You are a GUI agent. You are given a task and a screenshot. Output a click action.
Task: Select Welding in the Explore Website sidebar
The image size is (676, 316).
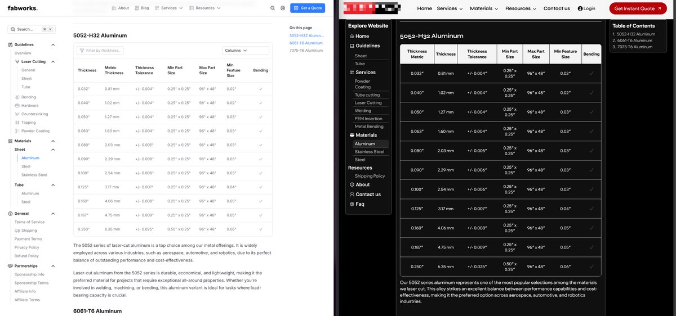[x=363, y=111]
